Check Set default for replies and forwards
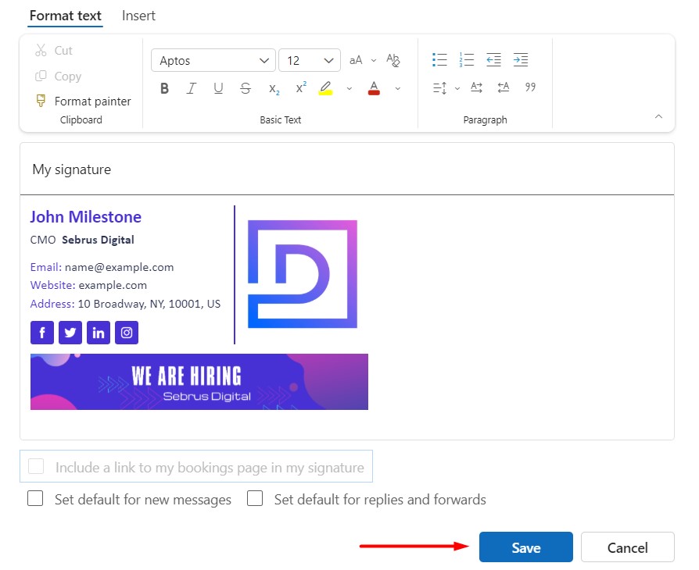Image resolution: width=699 pixels, height=570 pixels. [255, 498]
